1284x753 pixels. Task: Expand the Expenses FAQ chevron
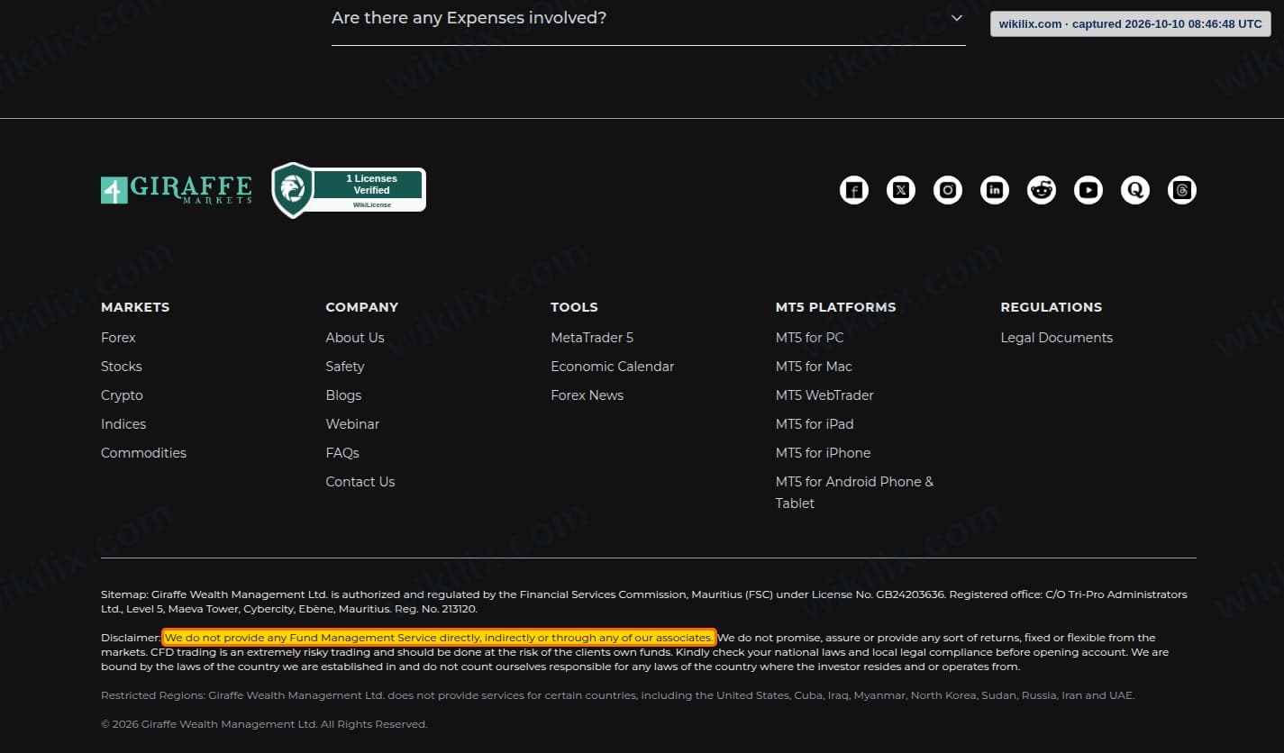click(x=956, y=18)
